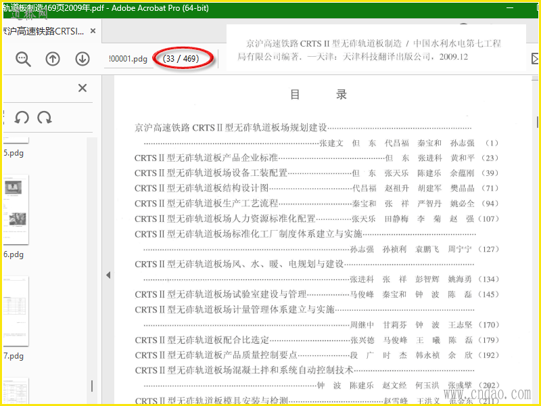This screenshot has width=541, height=406.
Task: Click the thumbnails panel scrollbar handle
Action: [92, 386]
